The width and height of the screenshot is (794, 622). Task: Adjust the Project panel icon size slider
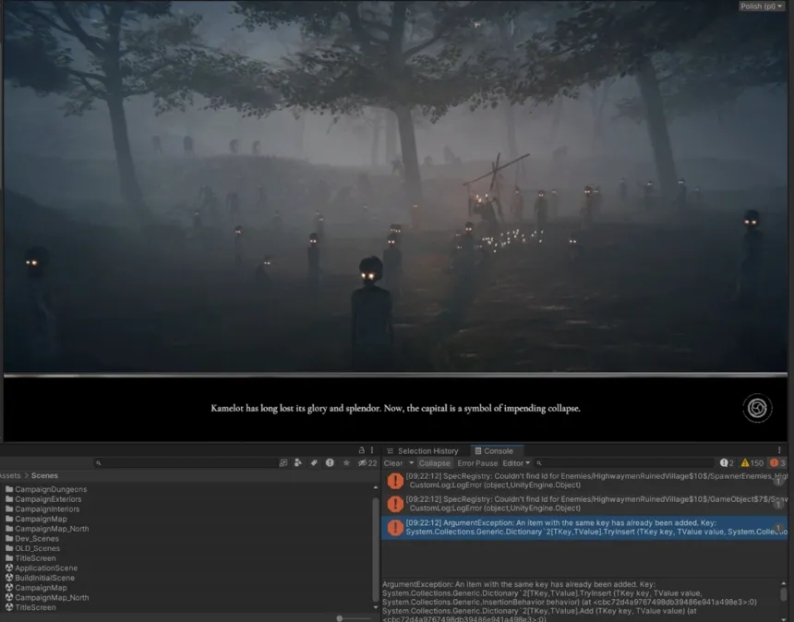355,618
